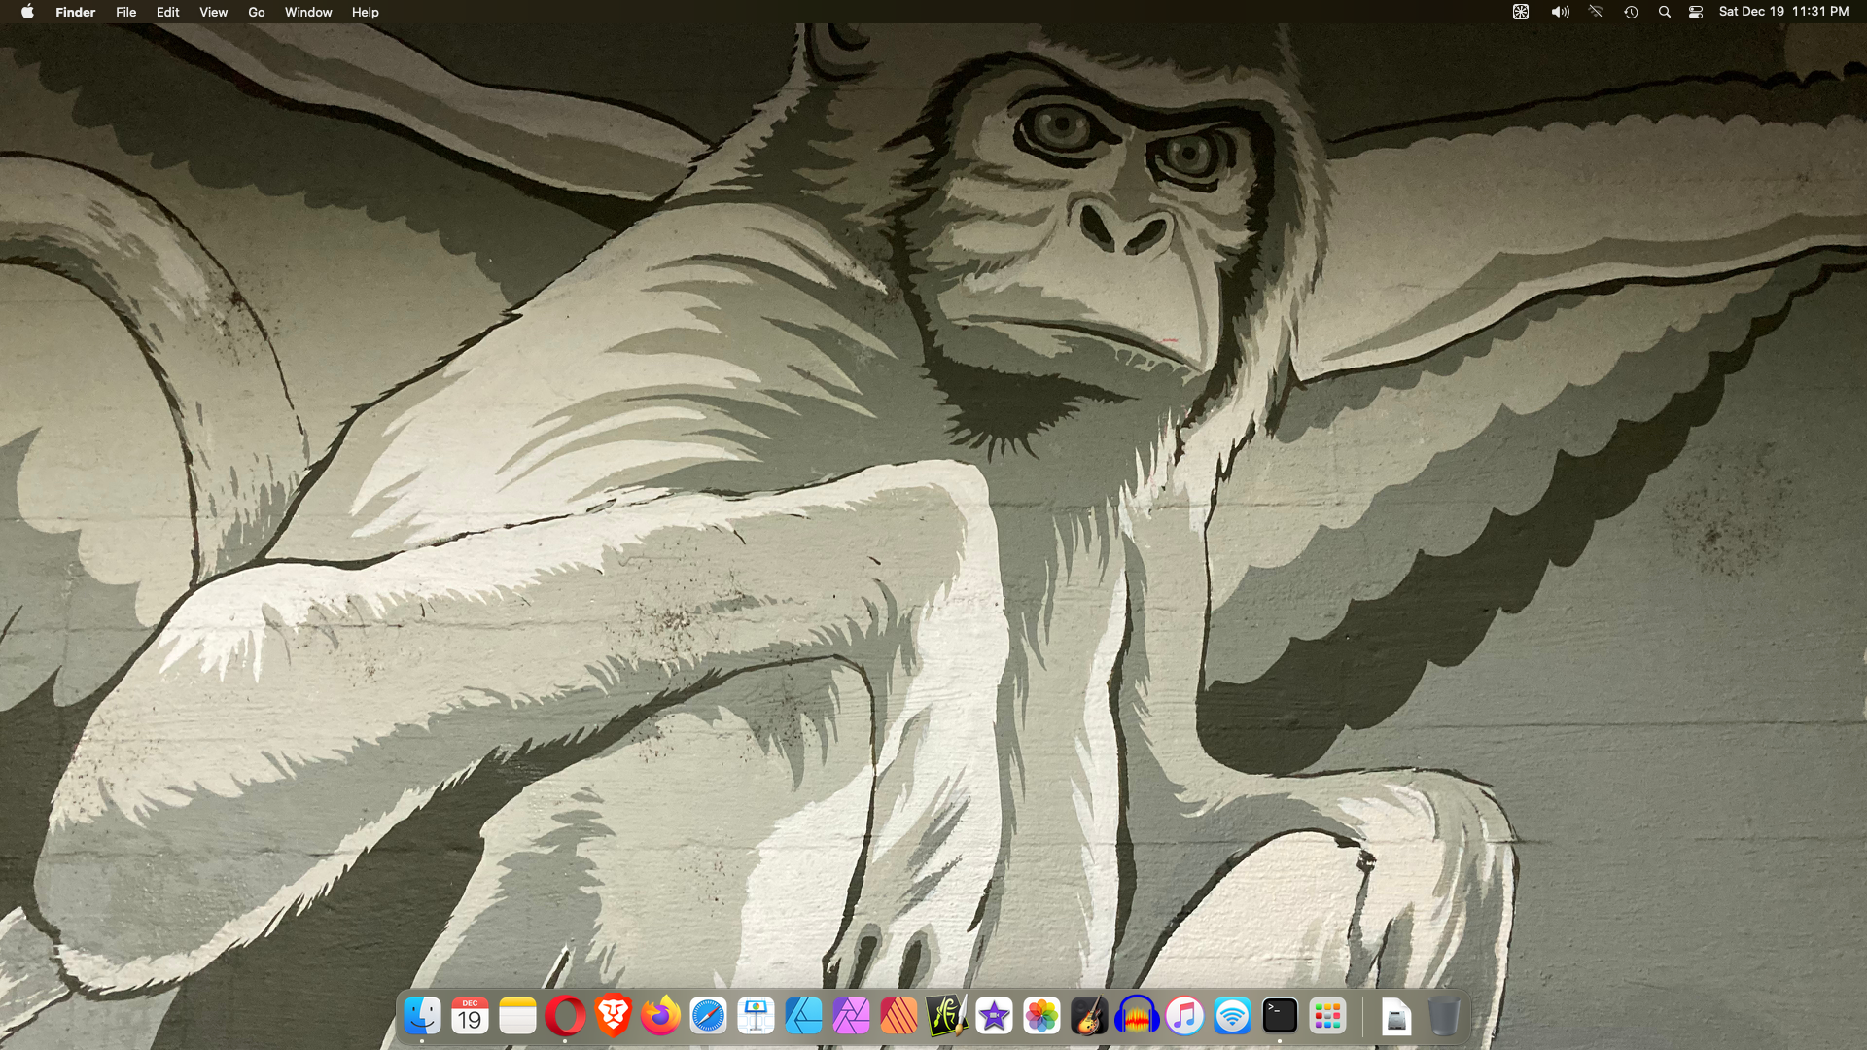Launch iMovie from the Dock

(x=994, y=1017)
